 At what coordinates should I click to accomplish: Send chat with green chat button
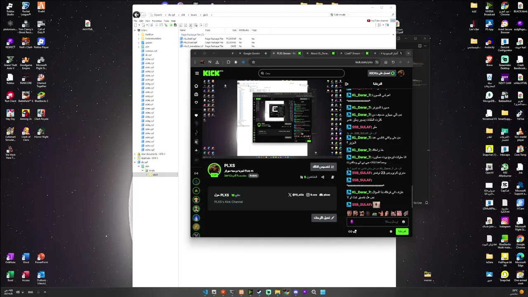pyautogui.click(x=402, y=231)
